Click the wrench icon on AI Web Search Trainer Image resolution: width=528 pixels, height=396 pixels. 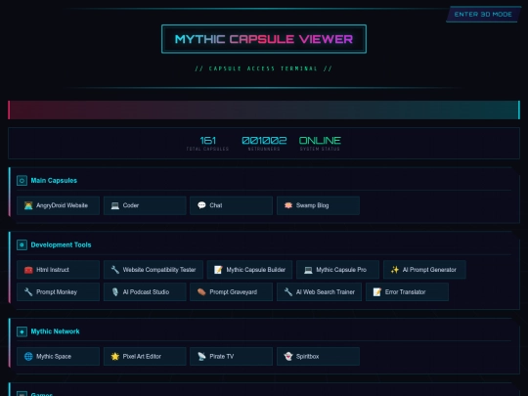coord(288,292)
